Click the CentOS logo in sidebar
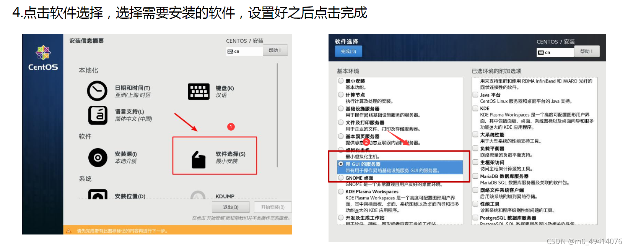This screenshot has width=628, height=249. click(x=43, y=58)
